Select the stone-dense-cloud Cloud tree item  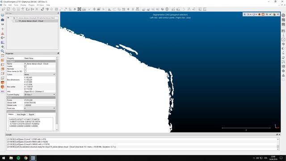pyautogui.click(x=31, y=21)
